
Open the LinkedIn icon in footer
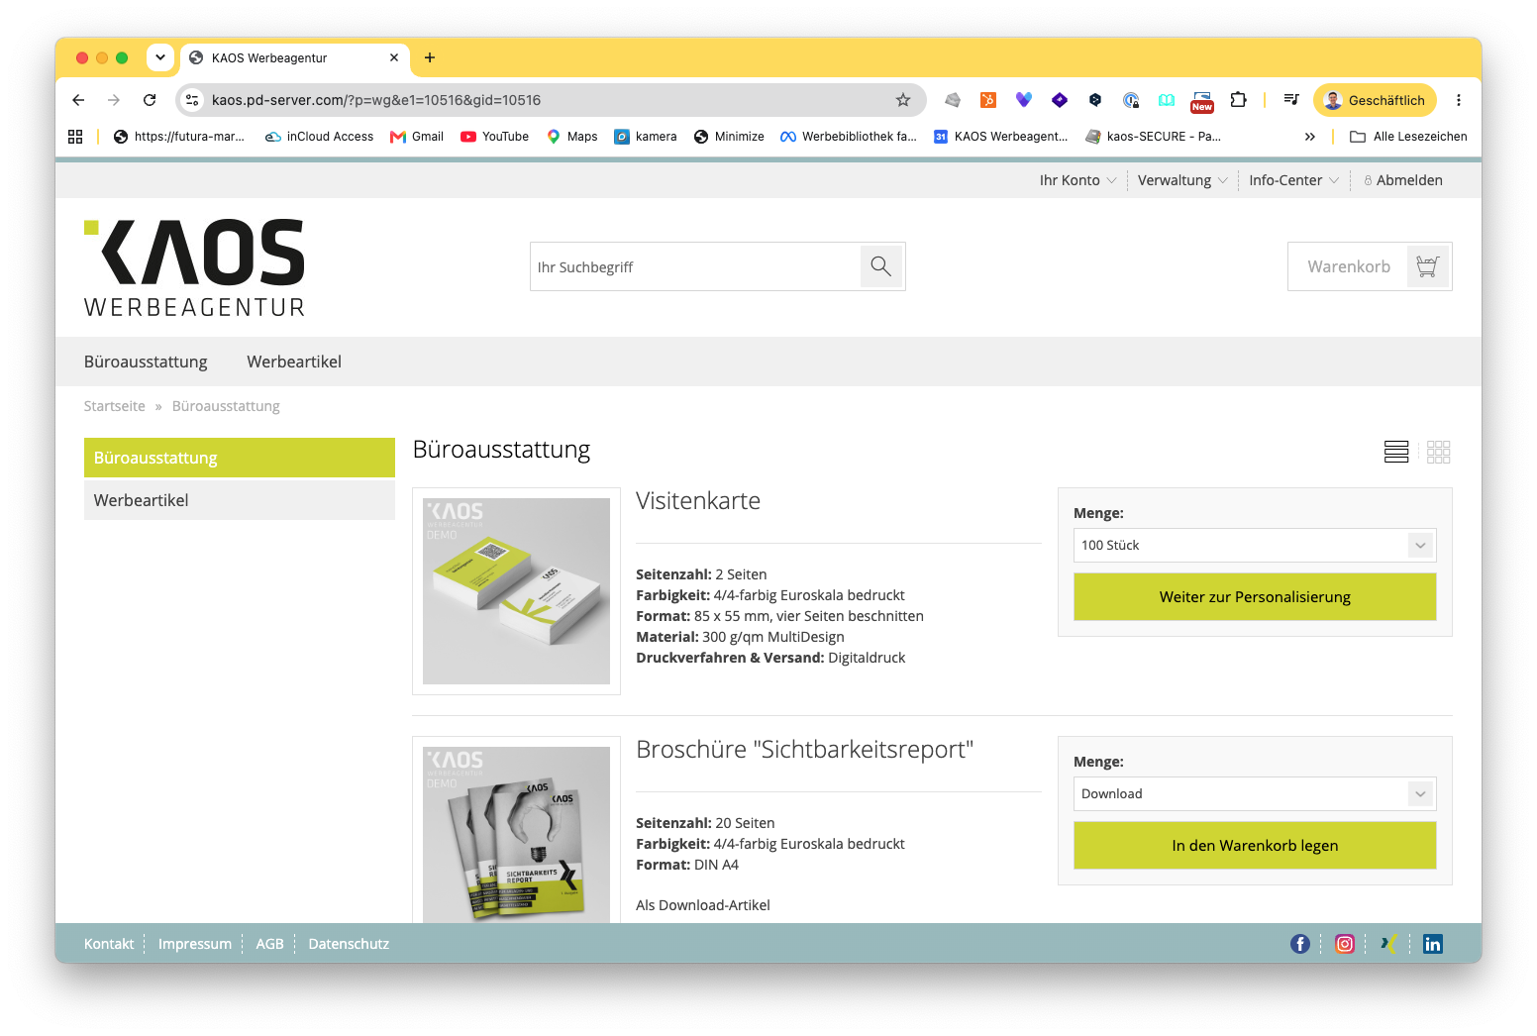(x=1433, y=944)
